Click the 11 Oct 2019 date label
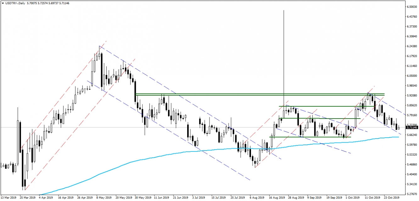 tap(373, 198)
